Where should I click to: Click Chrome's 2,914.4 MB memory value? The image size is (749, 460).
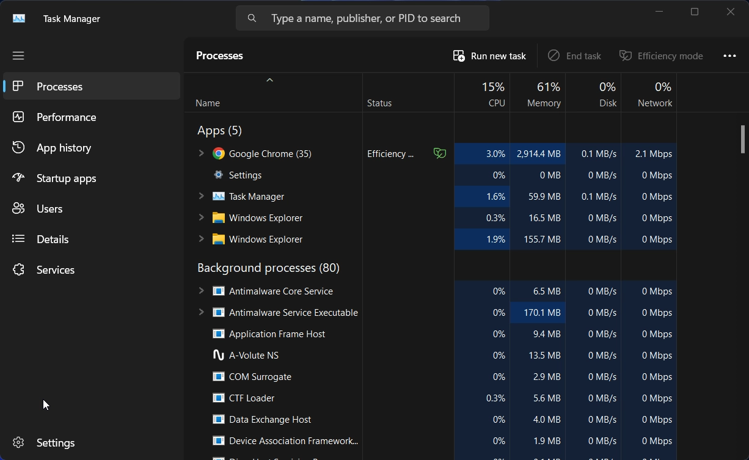538,153
